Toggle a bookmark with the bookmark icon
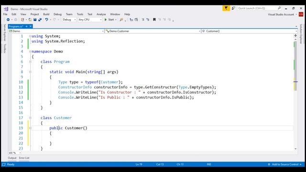This screenshot has width=306, height=172. (x=154, y=20)
